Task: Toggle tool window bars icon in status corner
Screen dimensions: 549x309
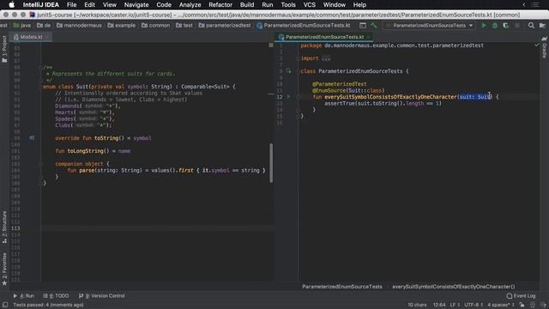Action: coord(5,305)
